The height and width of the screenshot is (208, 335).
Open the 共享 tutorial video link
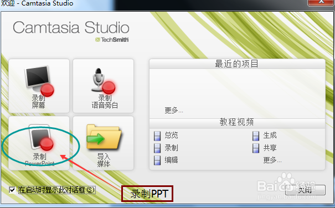270,148
